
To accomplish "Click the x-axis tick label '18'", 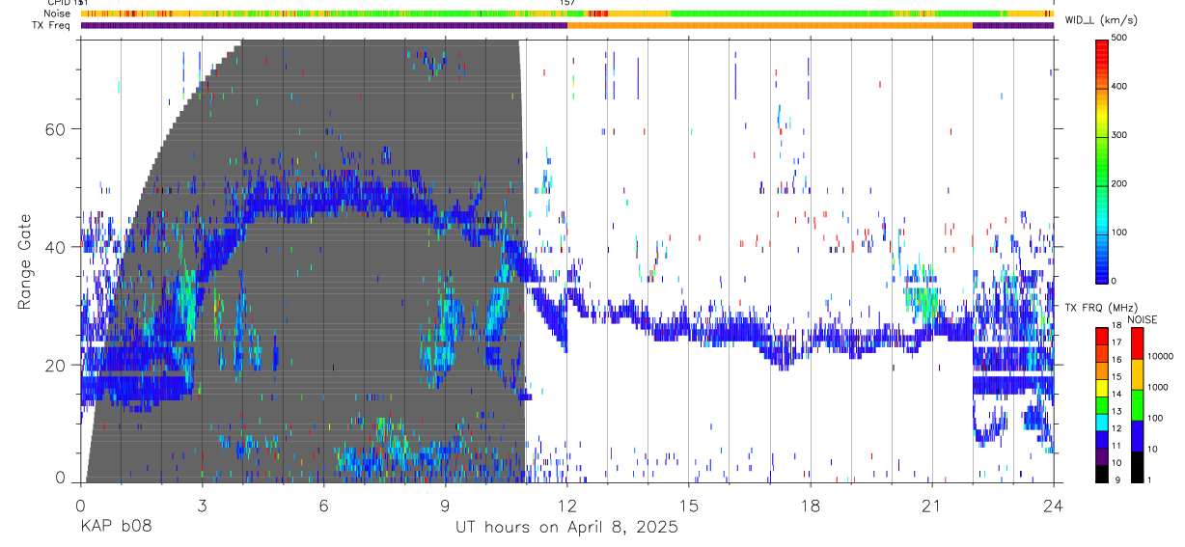I will coord(810,505).
